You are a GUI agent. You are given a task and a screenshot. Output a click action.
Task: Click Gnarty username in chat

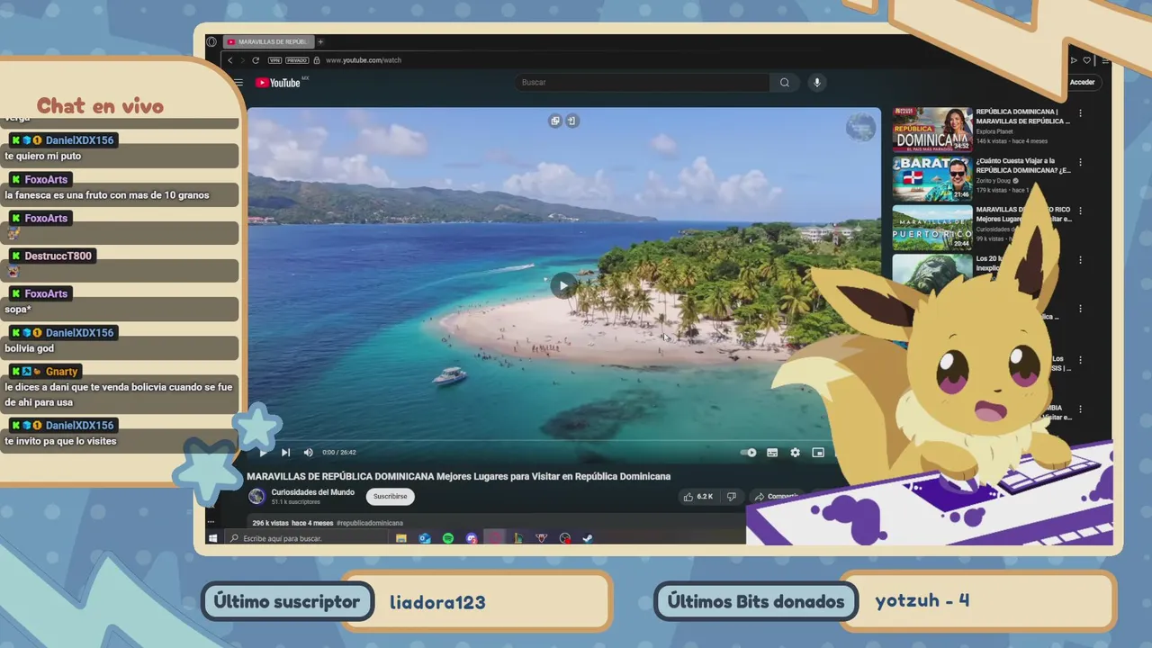(x=62, y=372)
